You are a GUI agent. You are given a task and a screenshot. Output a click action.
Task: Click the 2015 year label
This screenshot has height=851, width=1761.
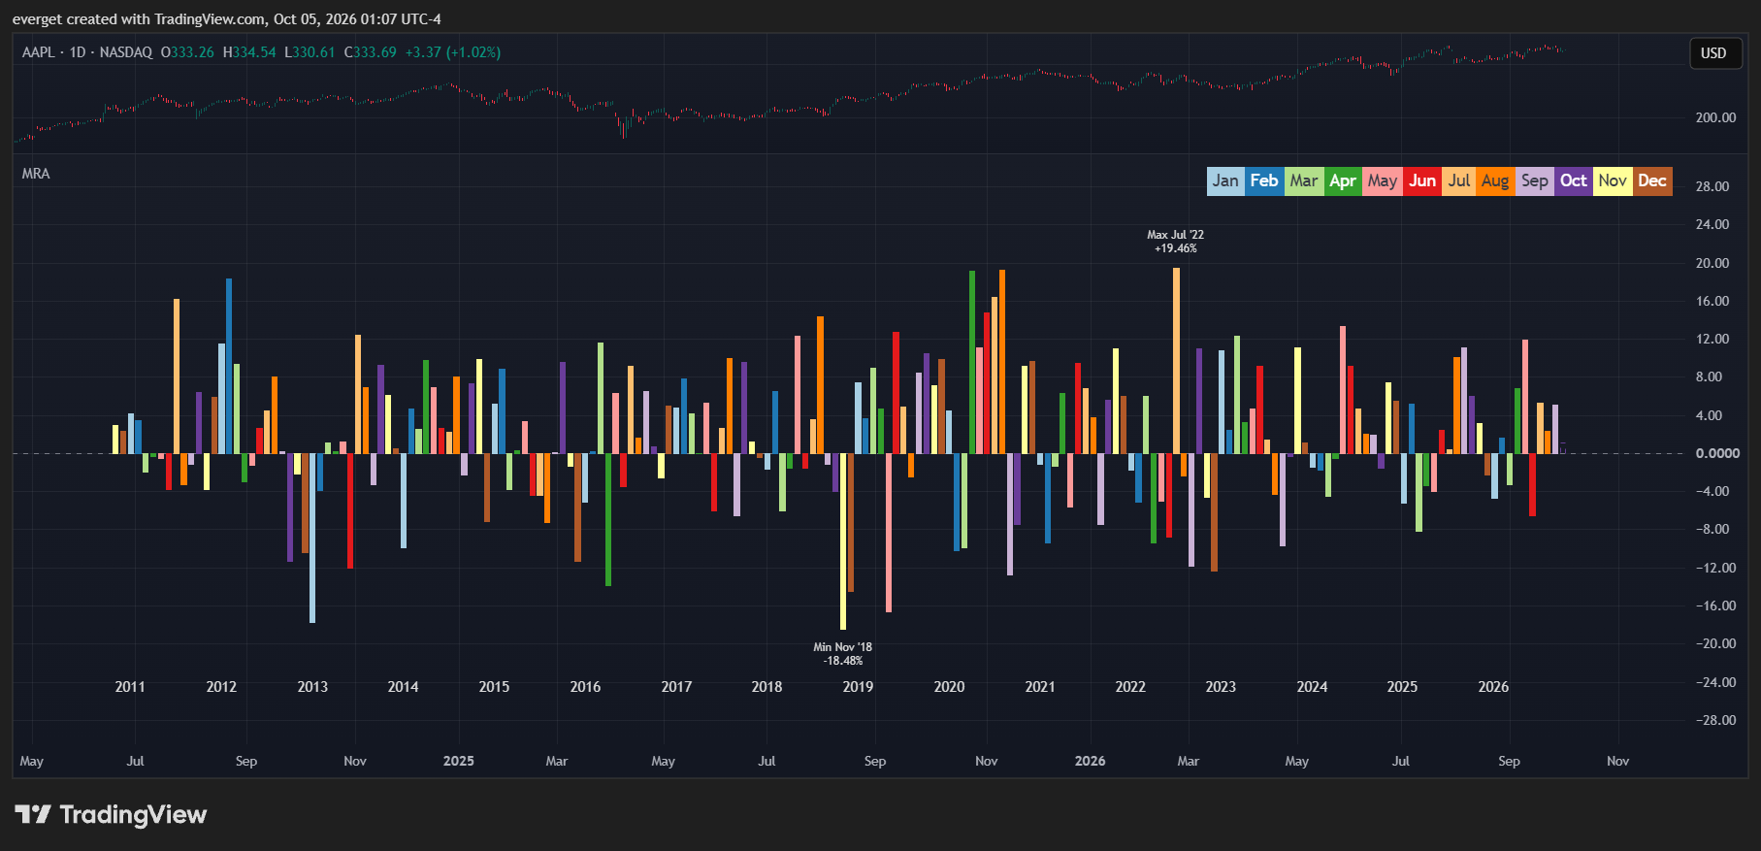tap(494, 687)
